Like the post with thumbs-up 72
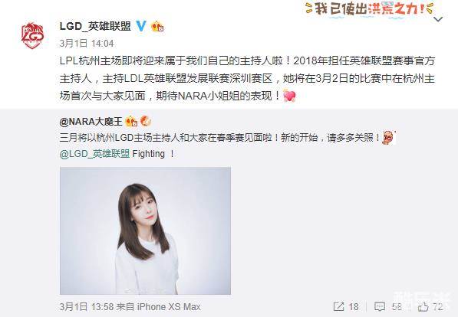Viewport: 458px width, 317px height. click(430, 306)
